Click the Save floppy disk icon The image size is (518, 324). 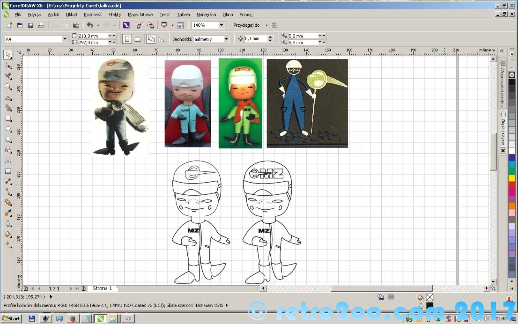(x=31, y=25)
